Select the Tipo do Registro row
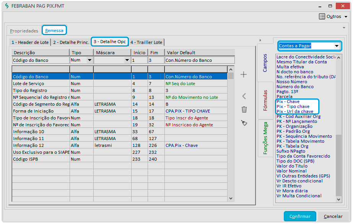Image resolution: width=353 pixels, height=224 pixels. click(x=120, y=90)
